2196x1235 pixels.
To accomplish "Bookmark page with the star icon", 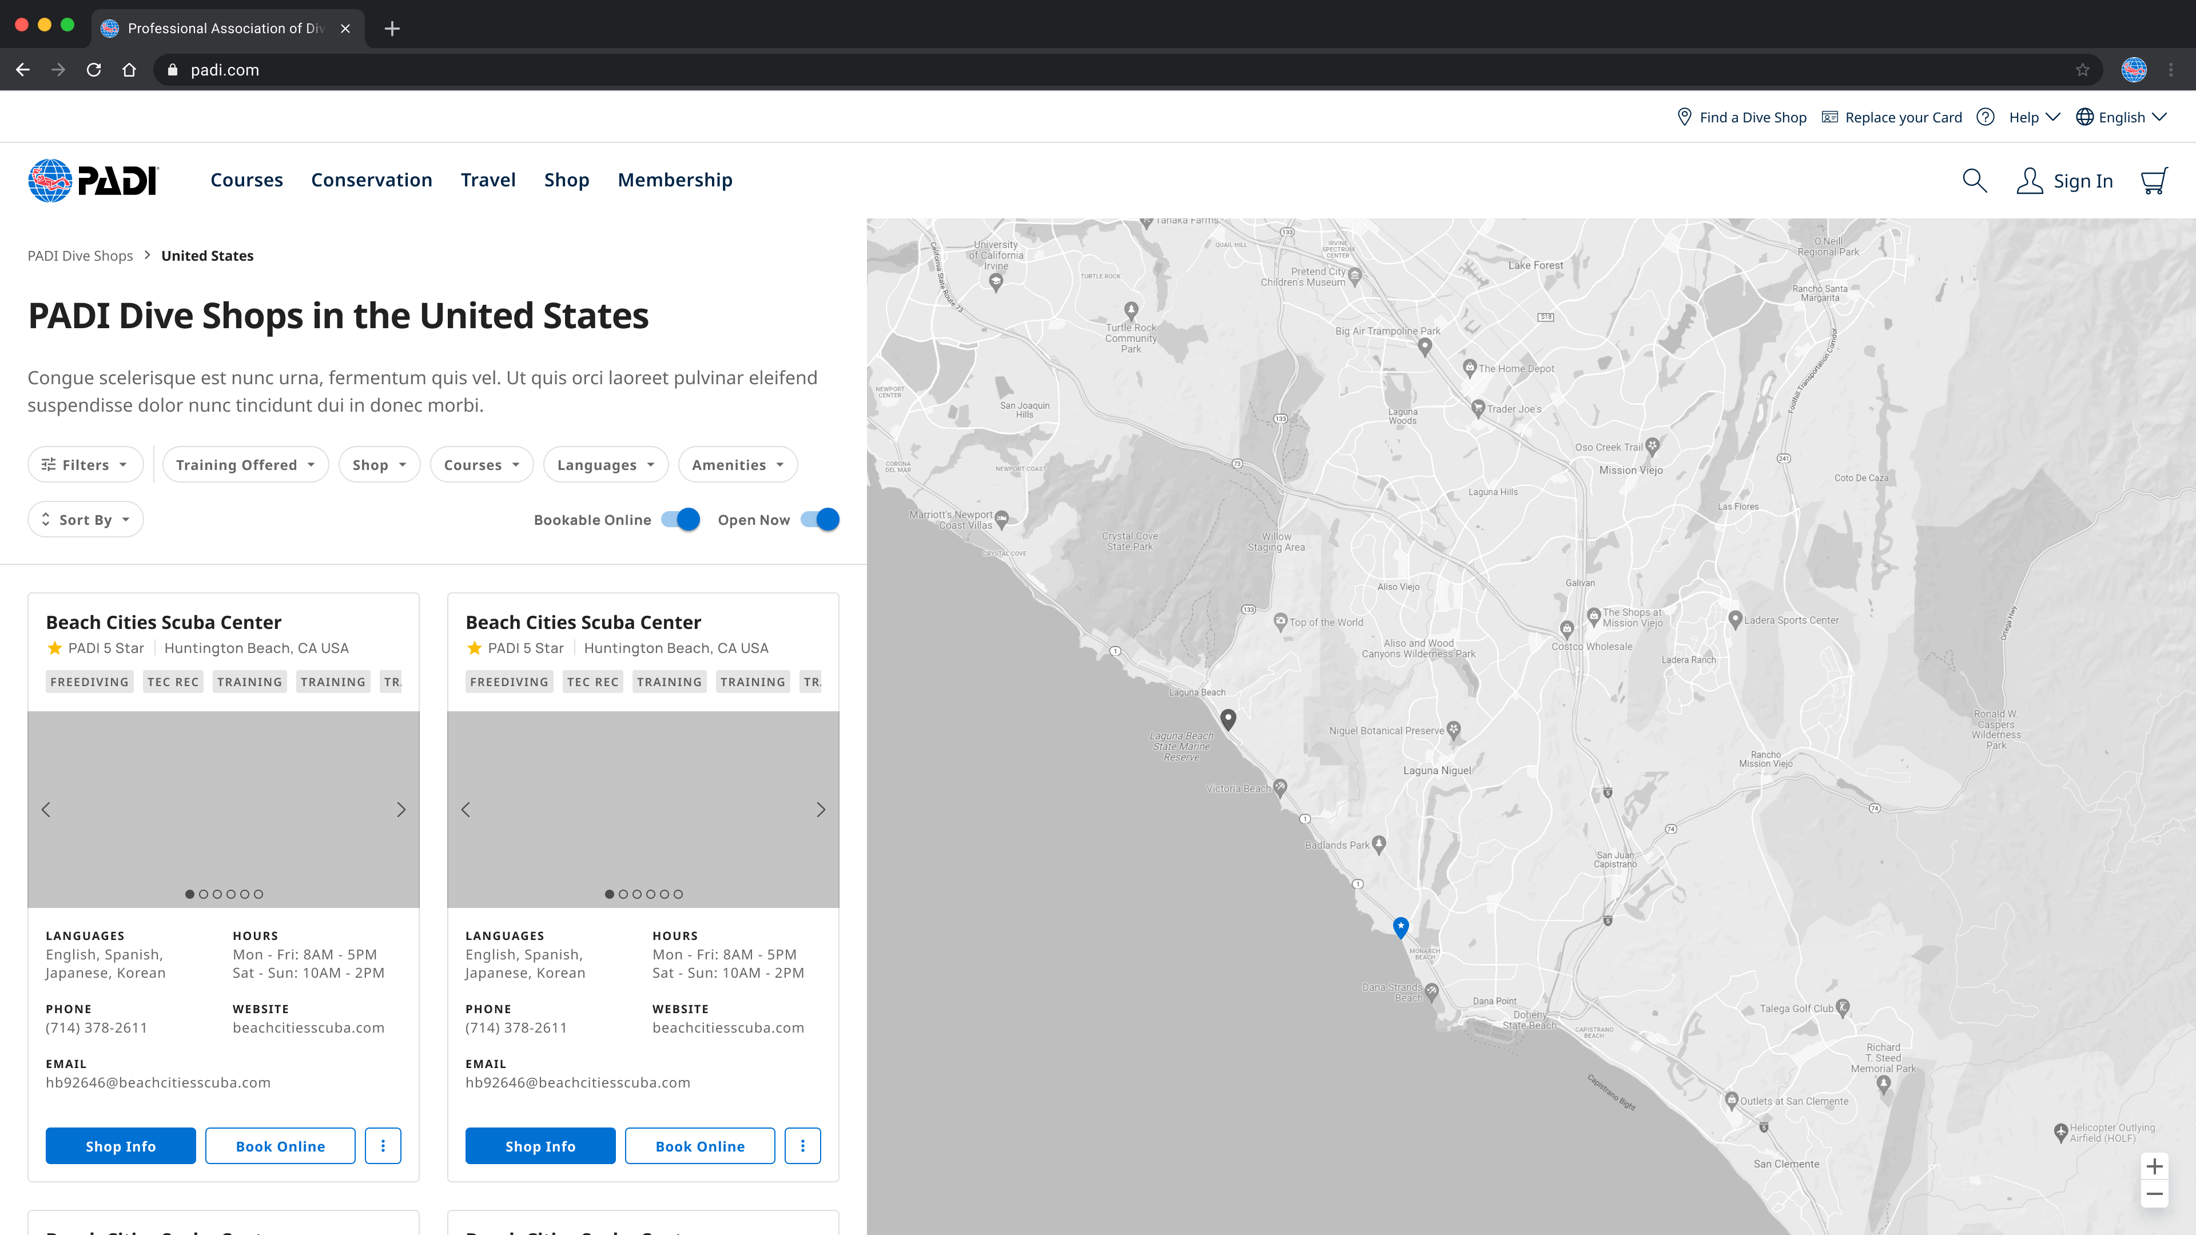I will tap(2083, 70).
